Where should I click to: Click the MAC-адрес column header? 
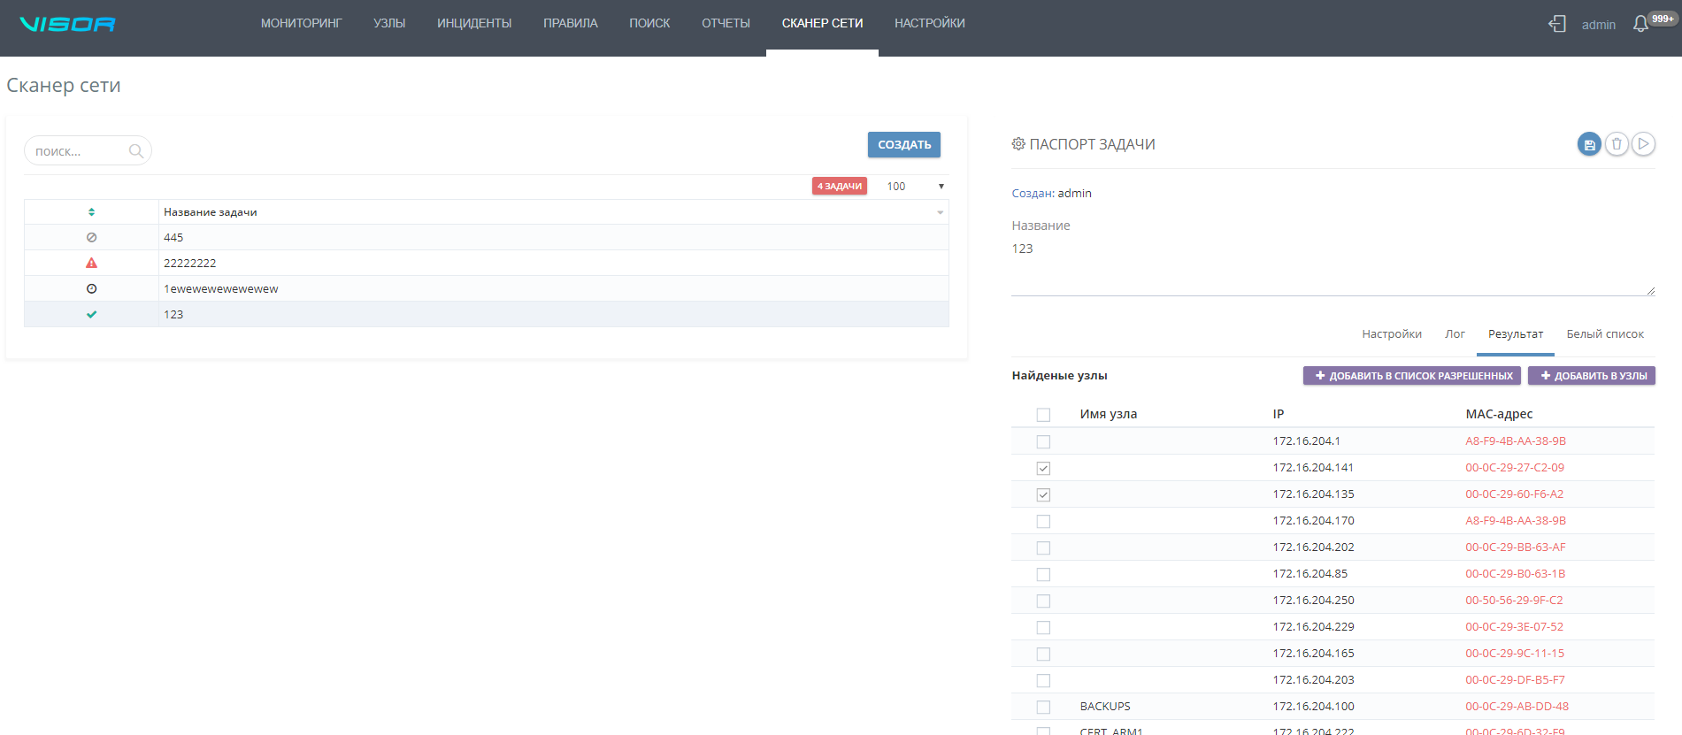coord(1499,414)
